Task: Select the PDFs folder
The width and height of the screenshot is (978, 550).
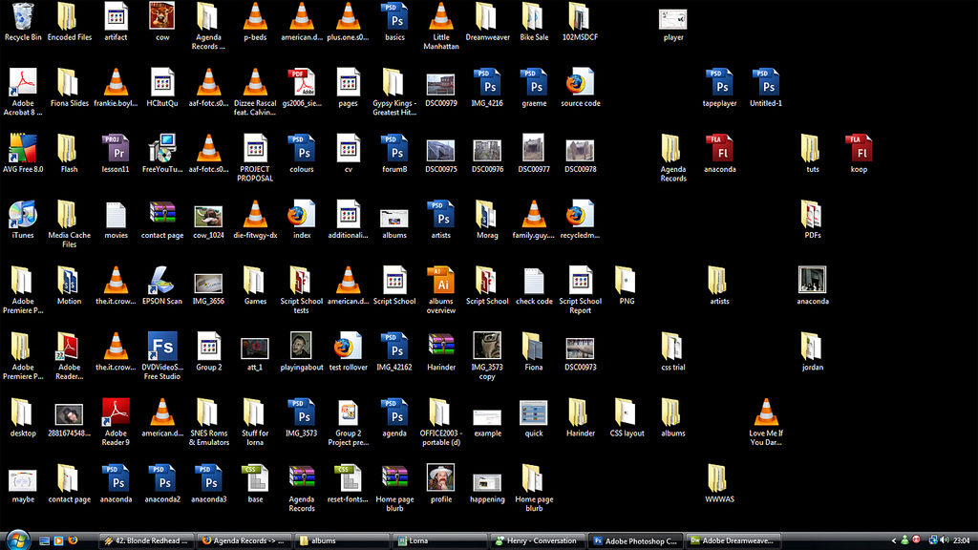Action: pos(812,215)
